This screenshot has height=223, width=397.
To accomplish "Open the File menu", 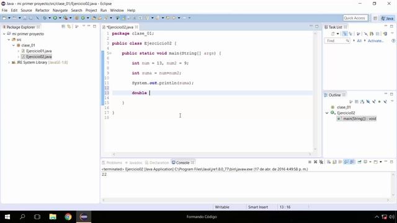I will click(4, 11).
